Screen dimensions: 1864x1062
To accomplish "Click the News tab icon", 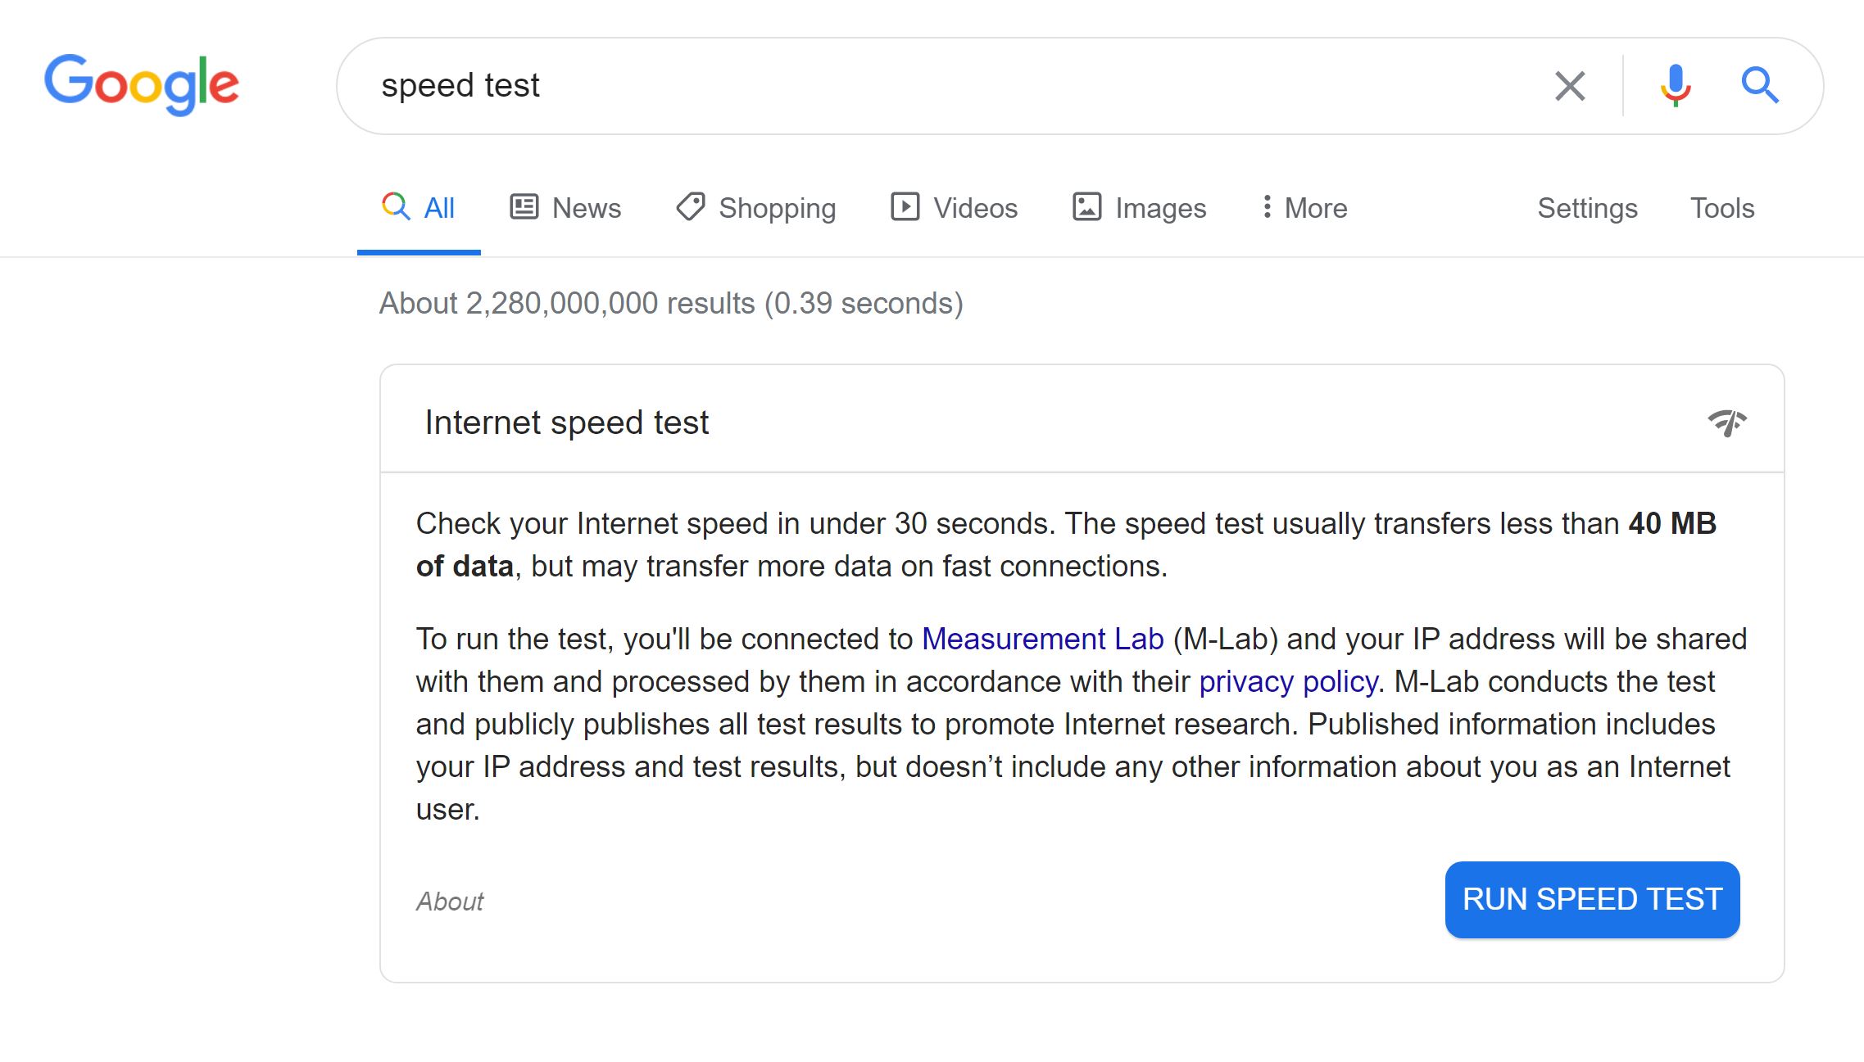I will tap(525, 207).
